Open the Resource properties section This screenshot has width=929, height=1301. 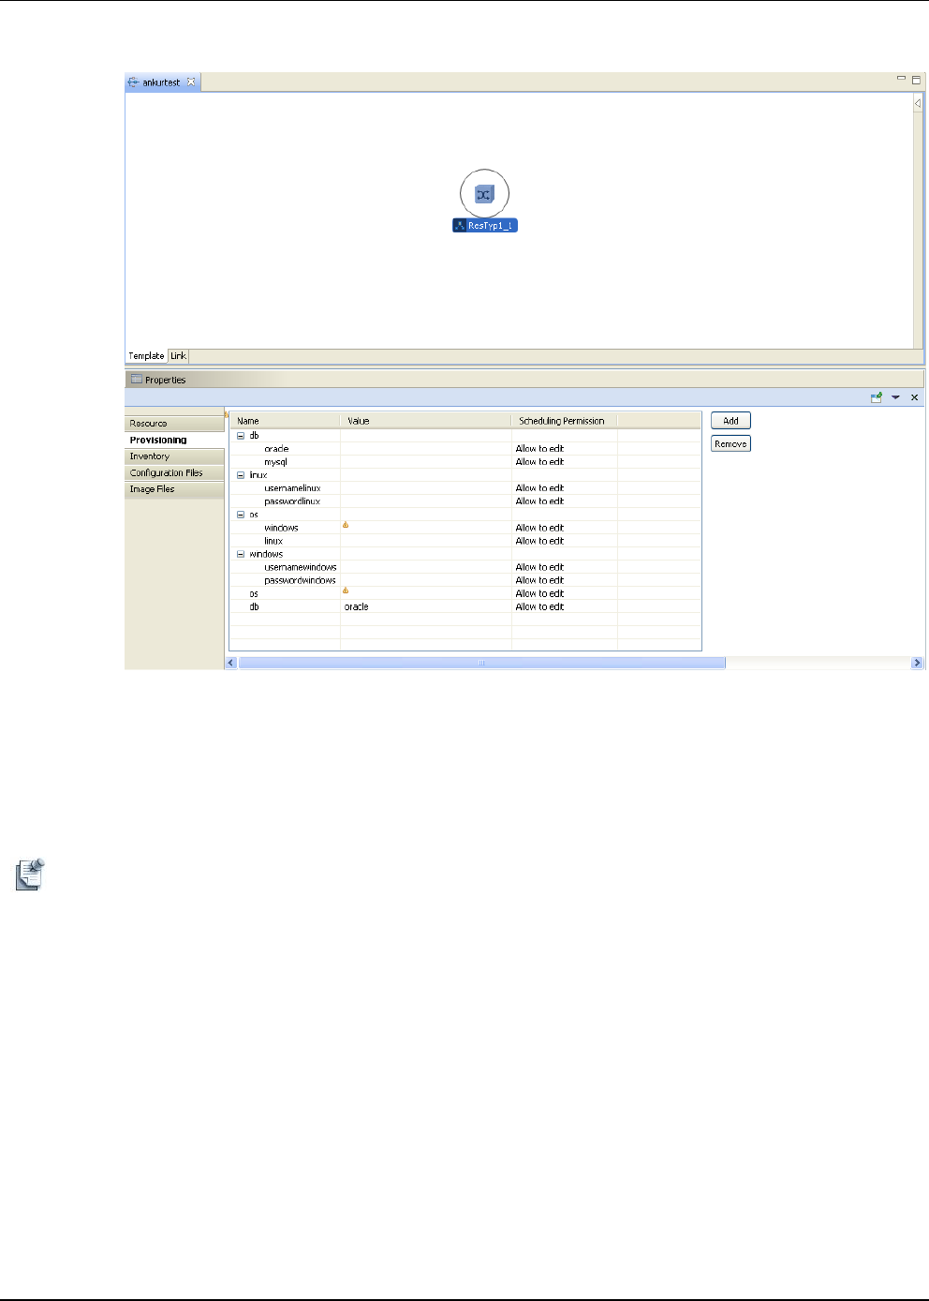pos(175,424)
